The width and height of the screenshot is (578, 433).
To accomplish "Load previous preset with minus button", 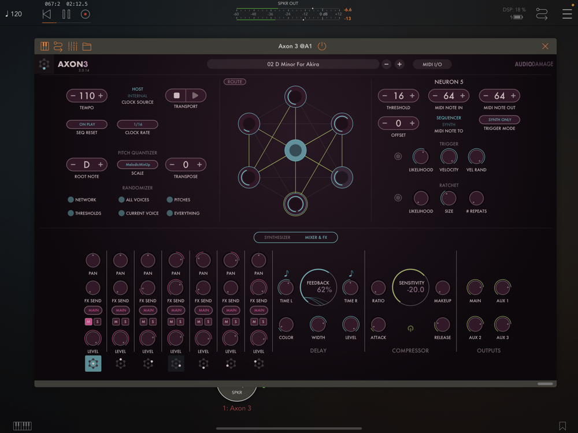I will pos(386,64).
